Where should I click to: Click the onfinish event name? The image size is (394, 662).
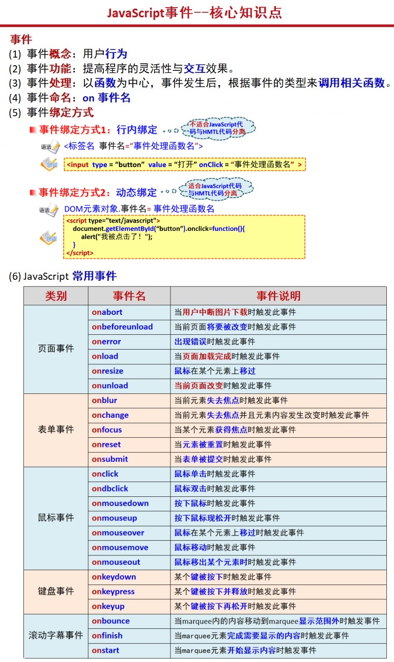pos(107,636)
